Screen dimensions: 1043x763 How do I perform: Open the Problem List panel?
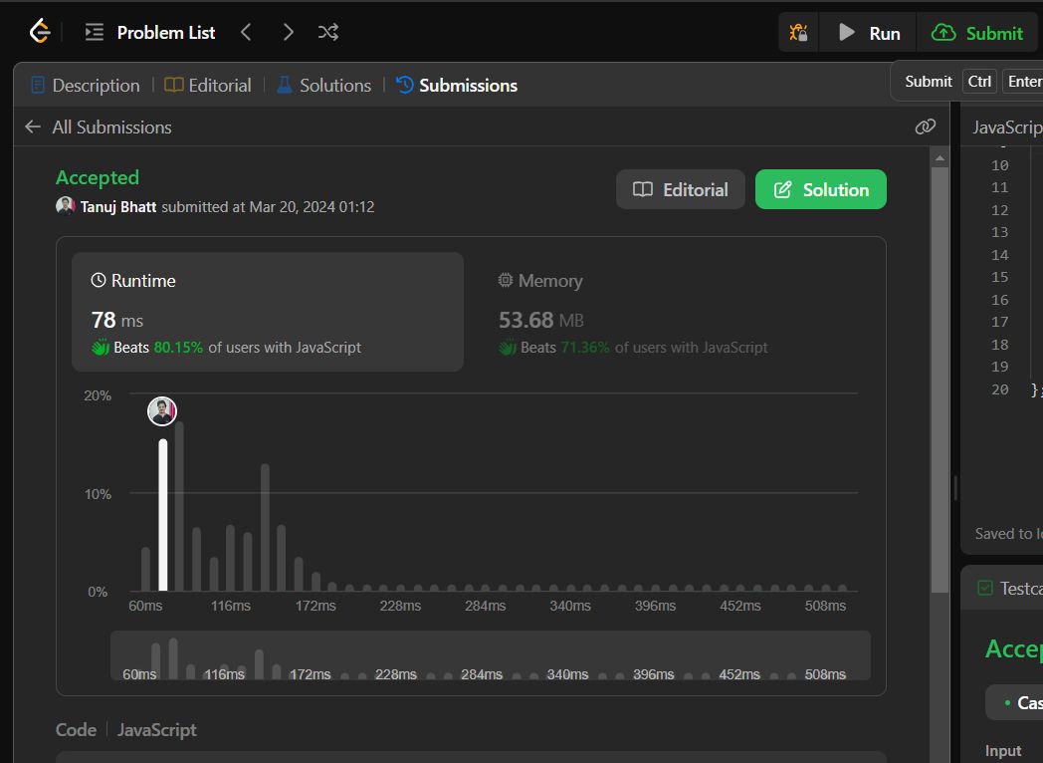[150, 32]
